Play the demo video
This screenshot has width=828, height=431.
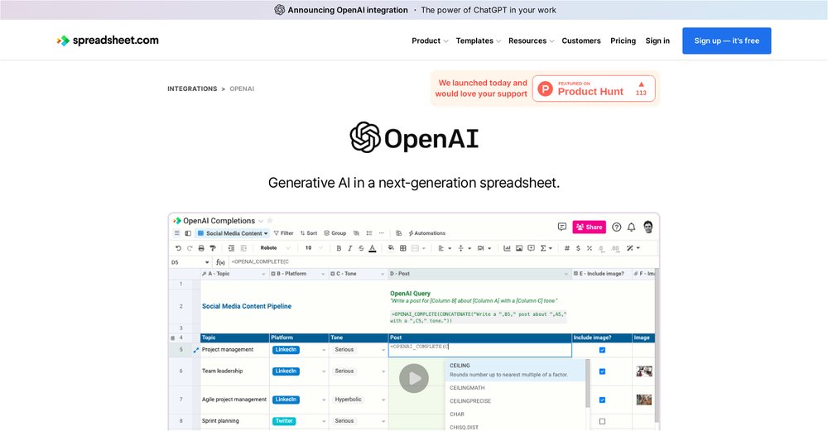click(414, 378)
